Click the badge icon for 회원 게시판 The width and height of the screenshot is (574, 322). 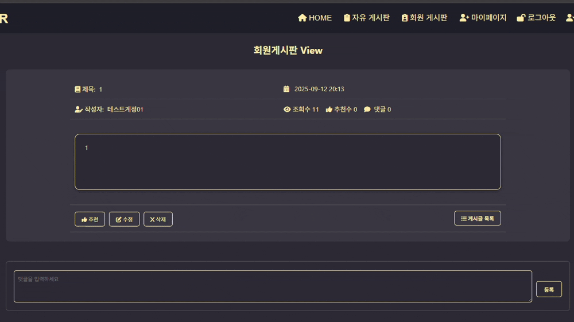coord(405,18)
